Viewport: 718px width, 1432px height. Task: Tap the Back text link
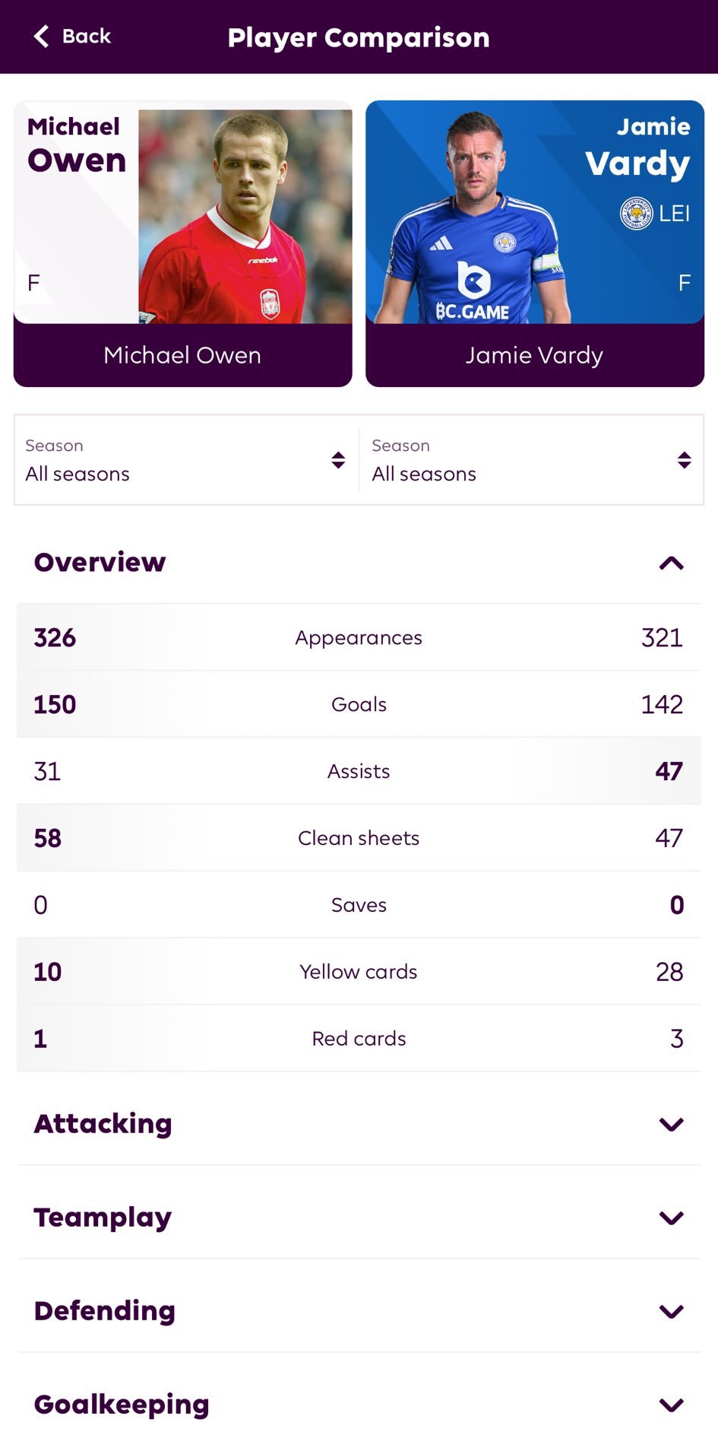pos(87,36)
